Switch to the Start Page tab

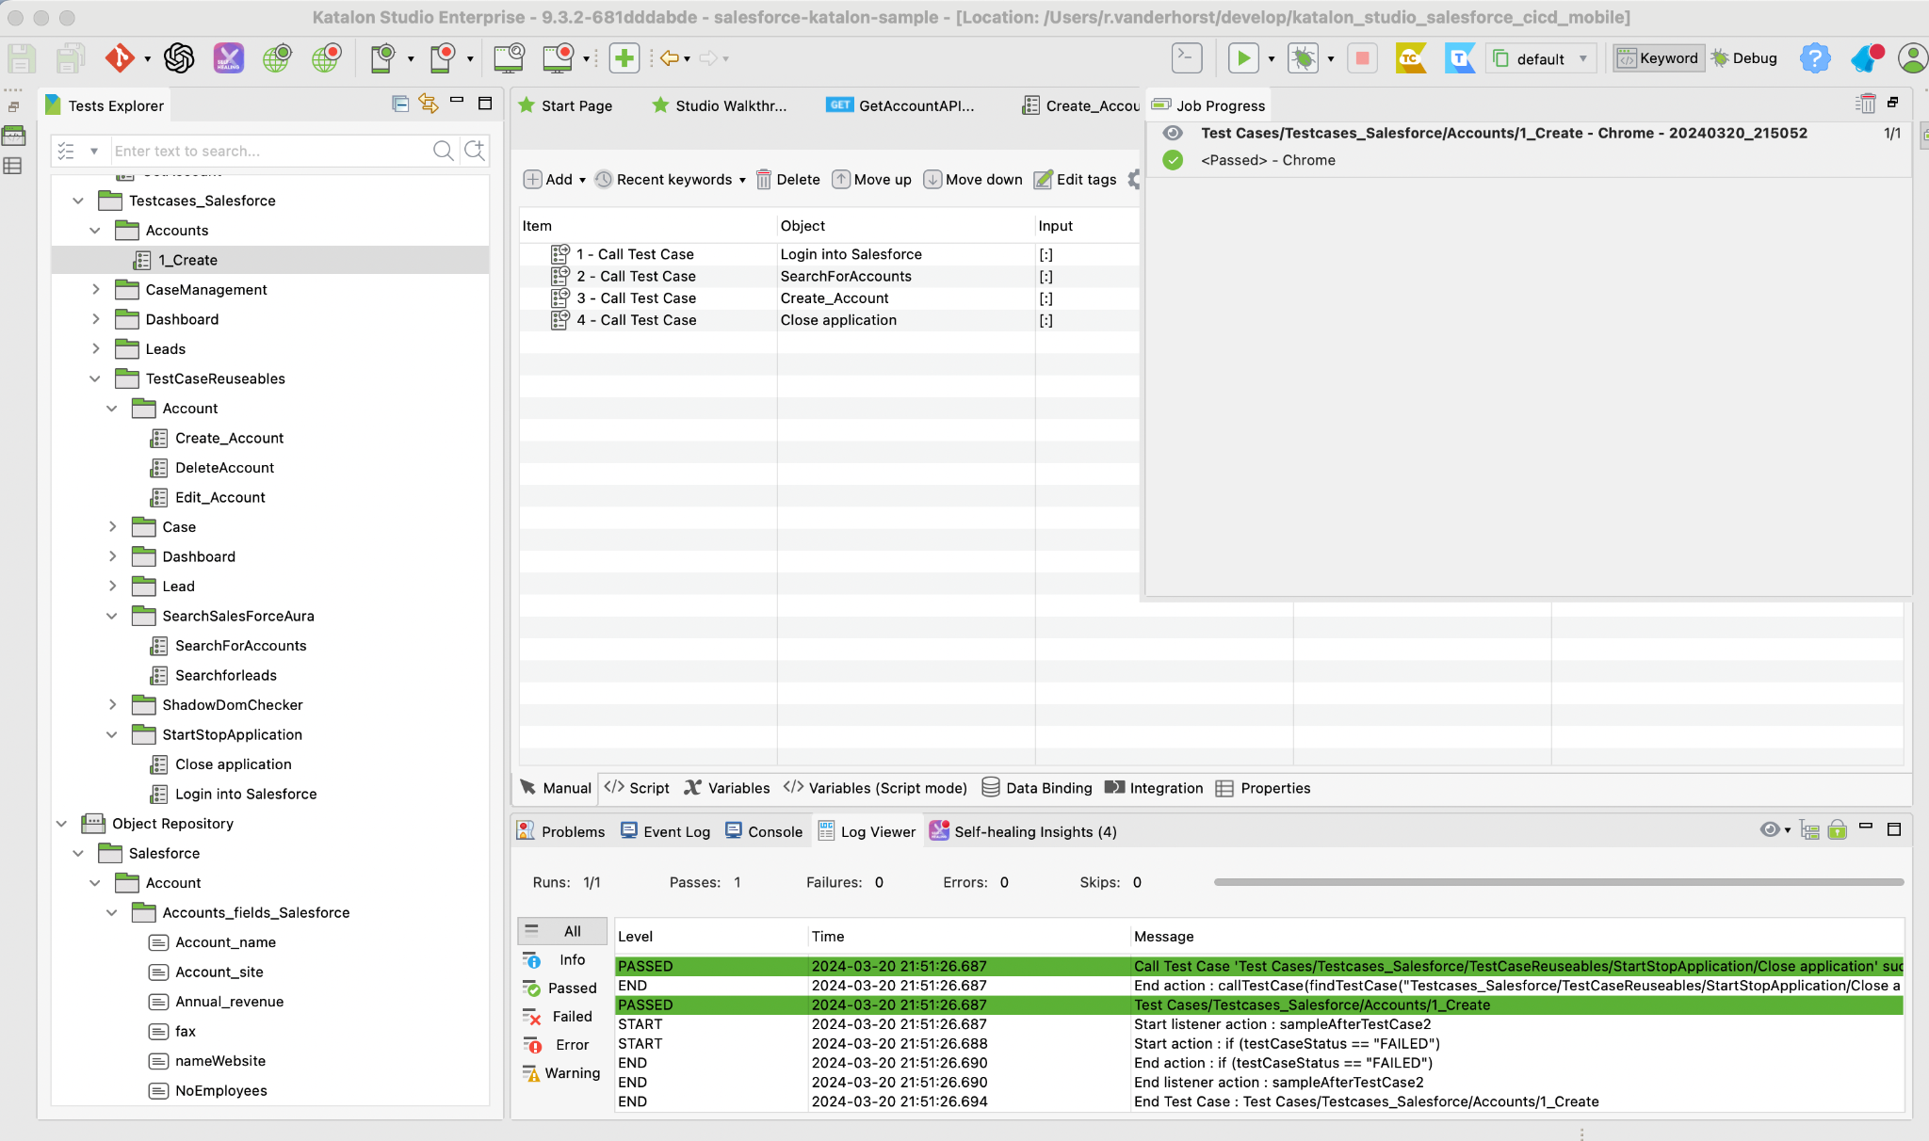[x=565, y=105]
